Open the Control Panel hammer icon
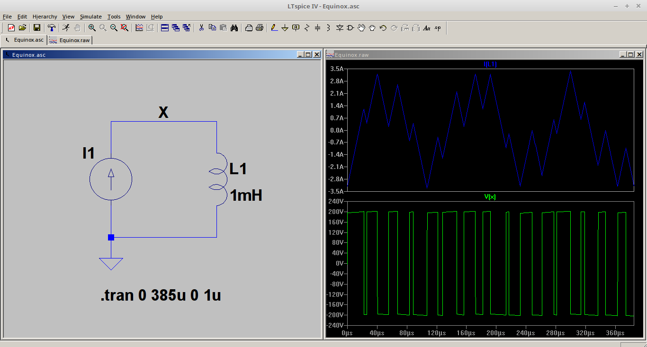647x347 pixels. pyautogui.click(x=52, y=28)
